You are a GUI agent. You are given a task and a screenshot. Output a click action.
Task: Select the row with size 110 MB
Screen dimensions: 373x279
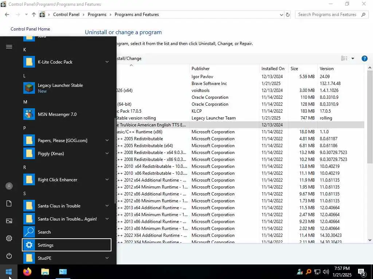point(240,97)
